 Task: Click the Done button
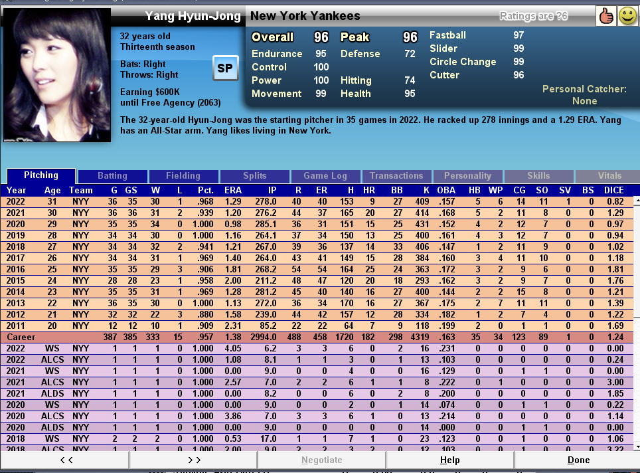click(578, 460)
